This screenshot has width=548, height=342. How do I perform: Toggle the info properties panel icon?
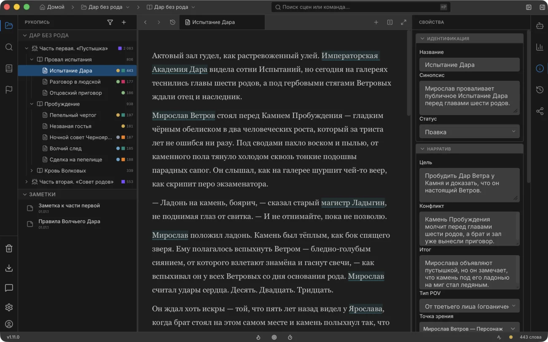click(540, 69)
